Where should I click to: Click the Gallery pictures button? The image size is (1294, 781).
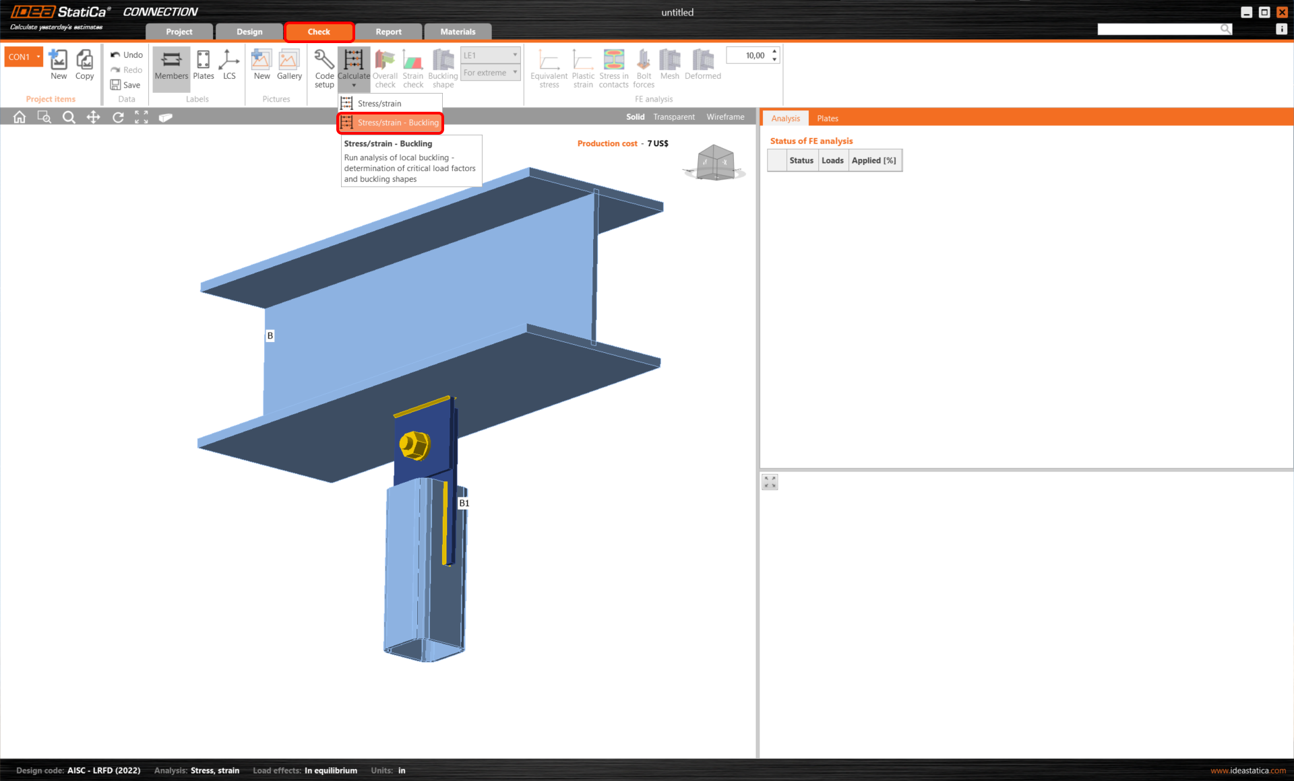click(x=289, y=67)
